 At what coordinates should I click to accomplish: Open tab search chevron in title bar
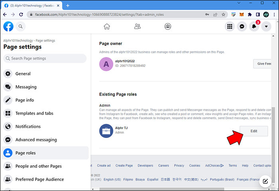[x=239, y=3]
